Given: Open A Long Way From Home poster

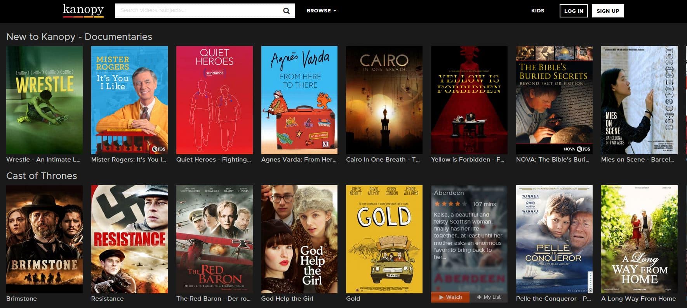Looking at the screenshot, I should click(x=639, y=239).
